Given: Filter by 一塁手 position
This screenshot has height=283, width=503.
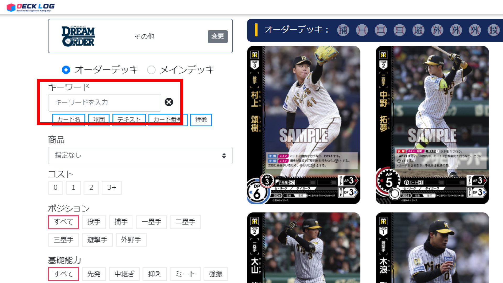Looking at the screenshot, I should coord(151,222).
